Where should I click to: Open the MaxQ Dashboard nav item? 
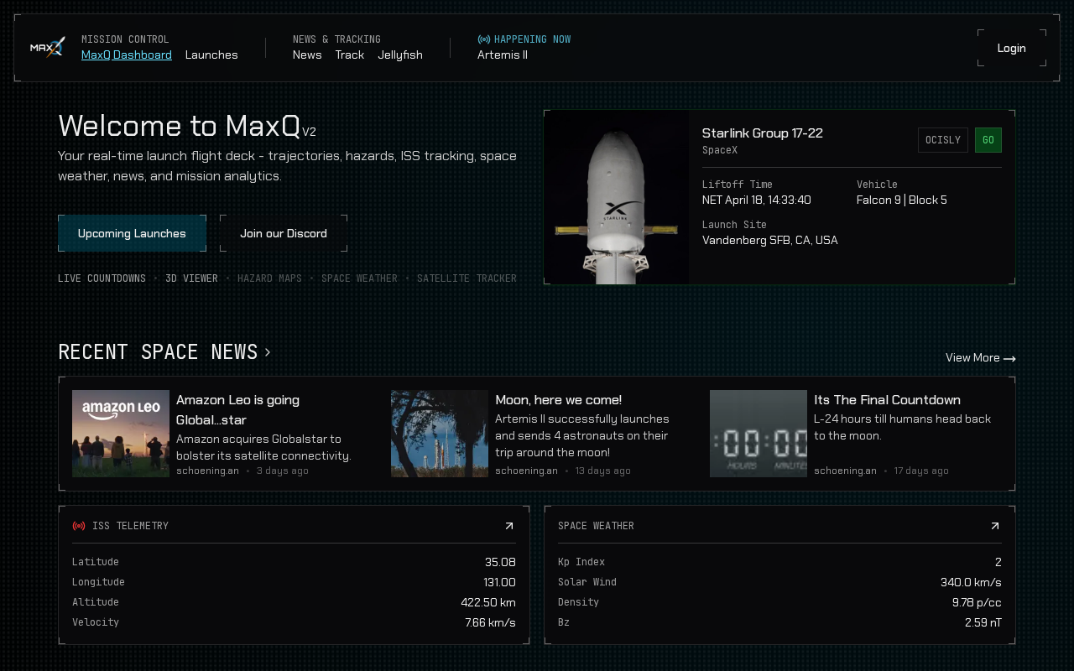pos(127,55)
